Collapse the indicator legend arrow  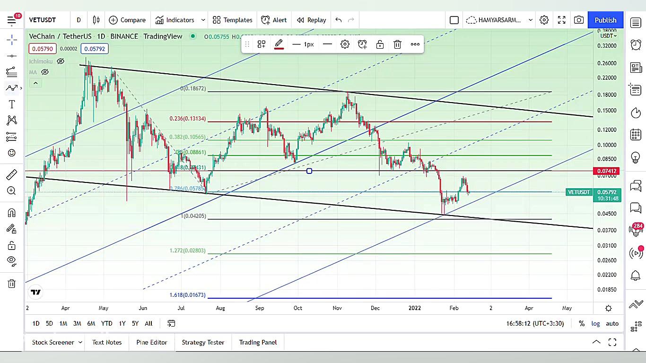click(35, 83)
